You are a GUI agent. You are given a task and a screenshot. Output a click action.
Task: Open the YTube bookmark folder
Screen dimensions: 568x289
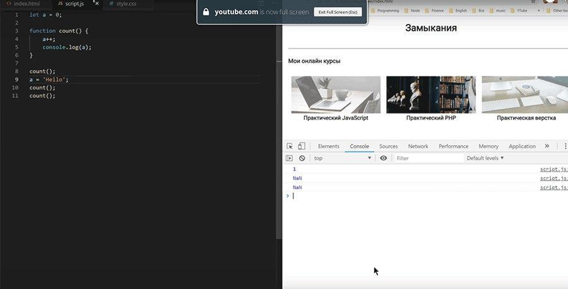tap(519, 11)
